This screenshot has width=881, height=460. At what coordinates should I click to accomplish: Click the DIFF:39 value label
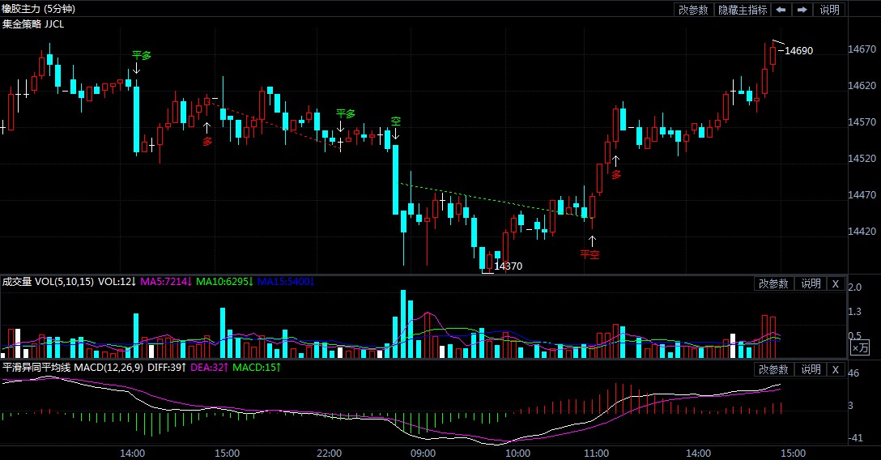(x=167, y=368)
